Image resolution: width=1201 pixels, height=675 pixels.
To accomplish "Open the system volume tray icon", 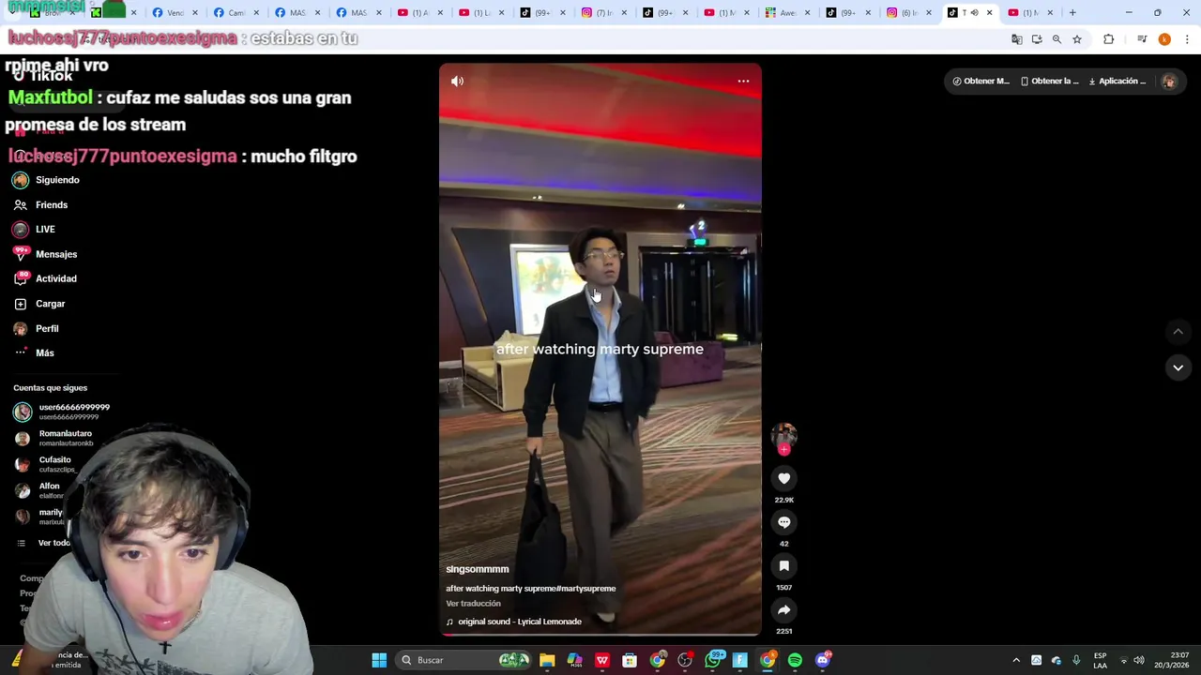I will click(x=1139, y=660).
